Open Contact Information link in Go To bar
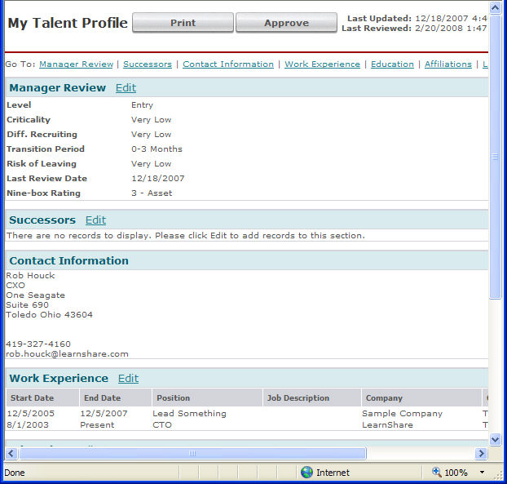 [x=228, y=64]
